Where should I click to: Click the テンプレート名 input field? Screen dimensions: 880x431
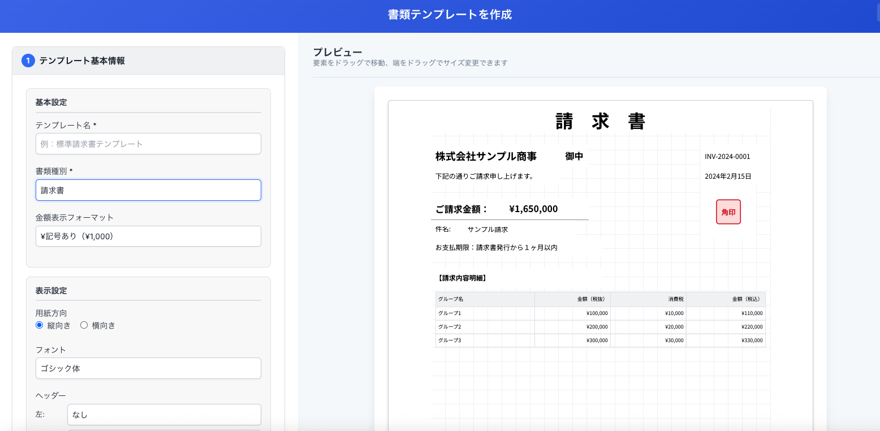(x=148, y=144)
